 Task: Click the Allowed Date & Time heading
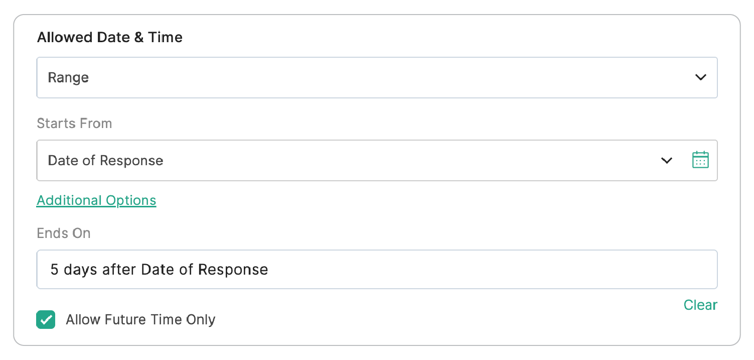109,38
